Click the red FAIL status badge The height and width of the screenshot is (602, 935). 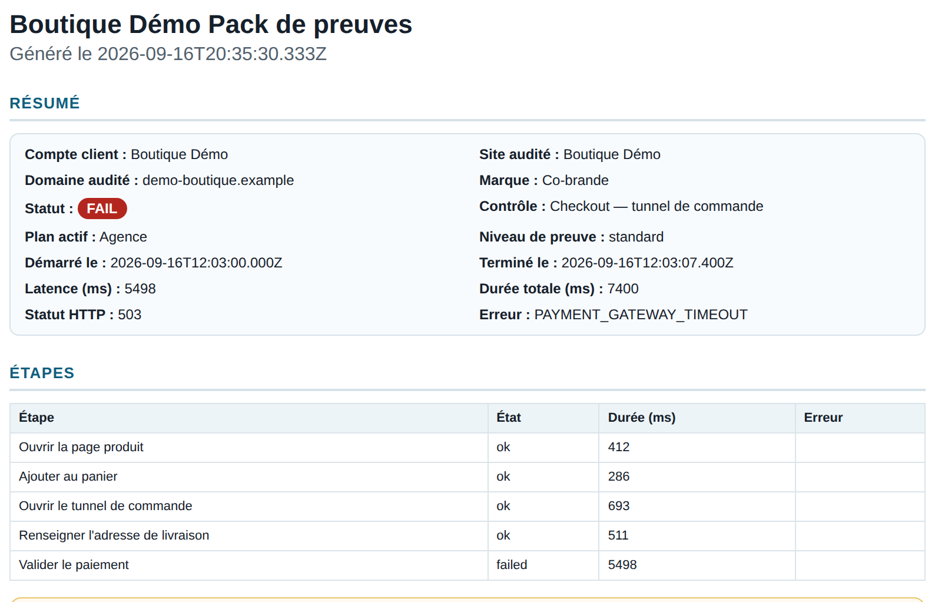click(x=102, y=209)
